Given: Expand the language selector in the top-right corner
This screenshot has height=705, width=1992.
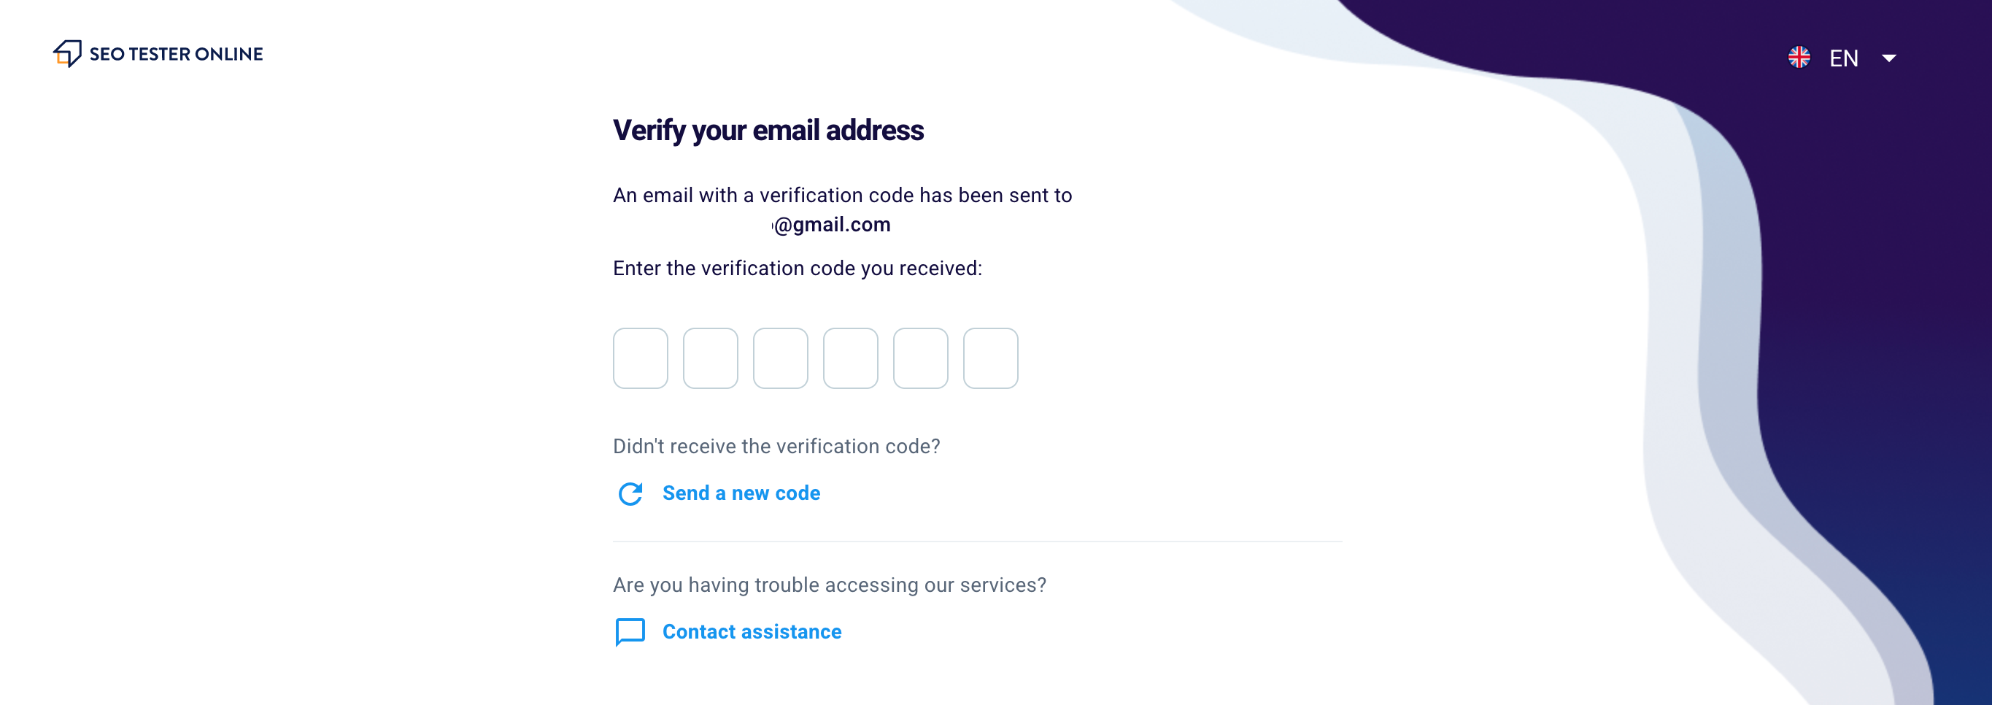Looking at the screenshot, I should tap(1890, 58).
